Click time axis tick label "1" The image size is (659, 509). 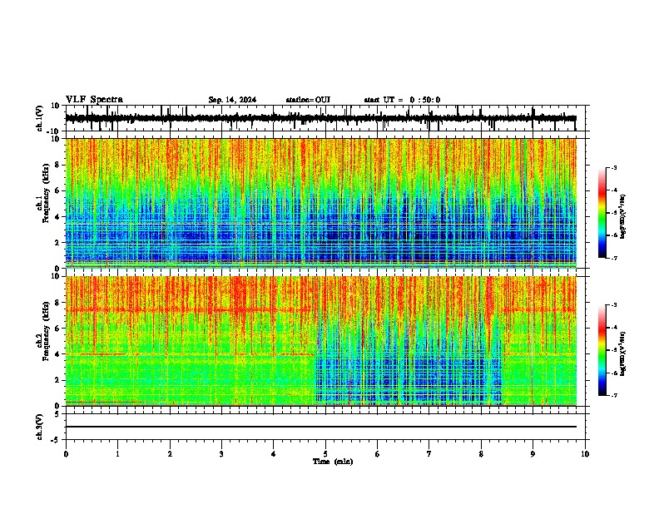117,454
